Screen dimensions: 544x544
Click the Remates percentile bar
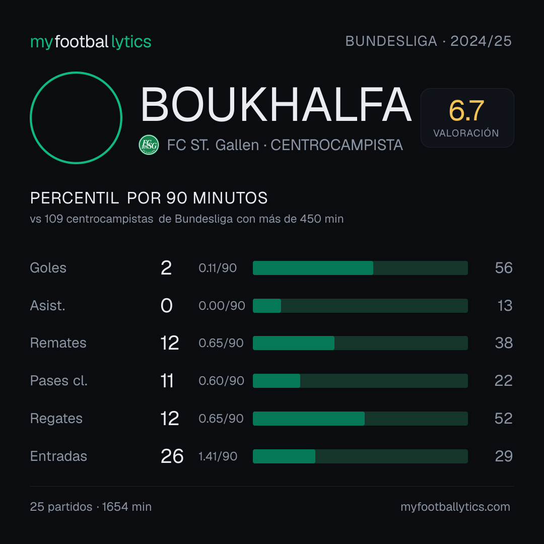[360, 343]
